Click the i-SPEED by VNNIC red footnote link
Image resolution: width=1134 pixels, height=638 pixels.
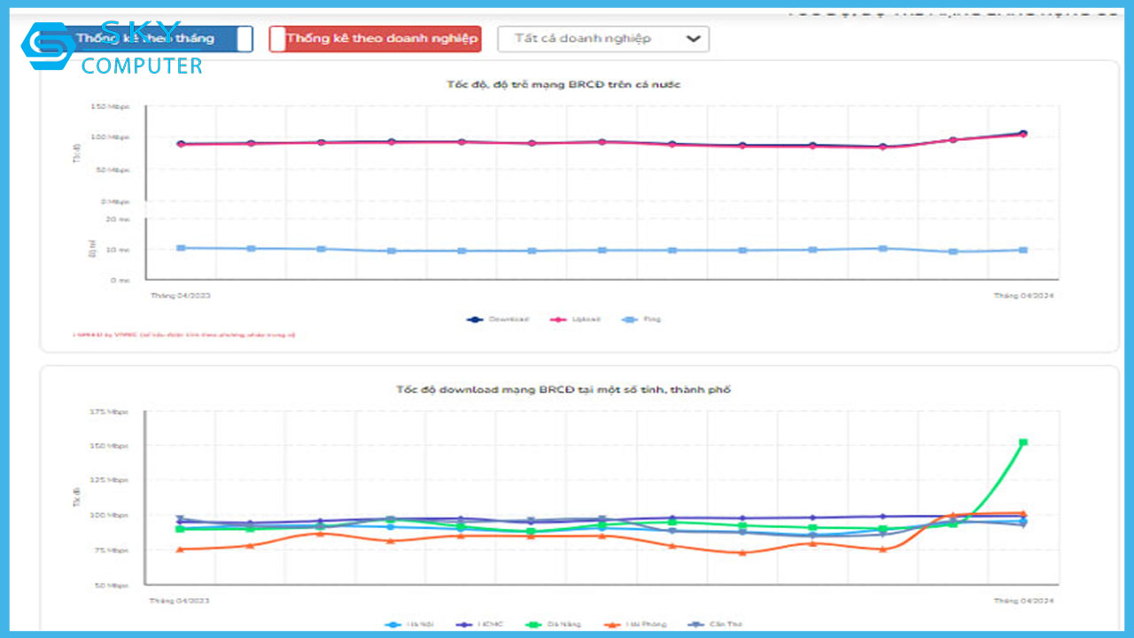(184, 335)
